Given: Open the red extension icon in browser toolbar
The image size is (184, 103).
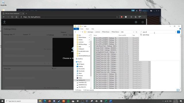Looking at the screenshot, I should pyautogui.click(x=122, y=17).
